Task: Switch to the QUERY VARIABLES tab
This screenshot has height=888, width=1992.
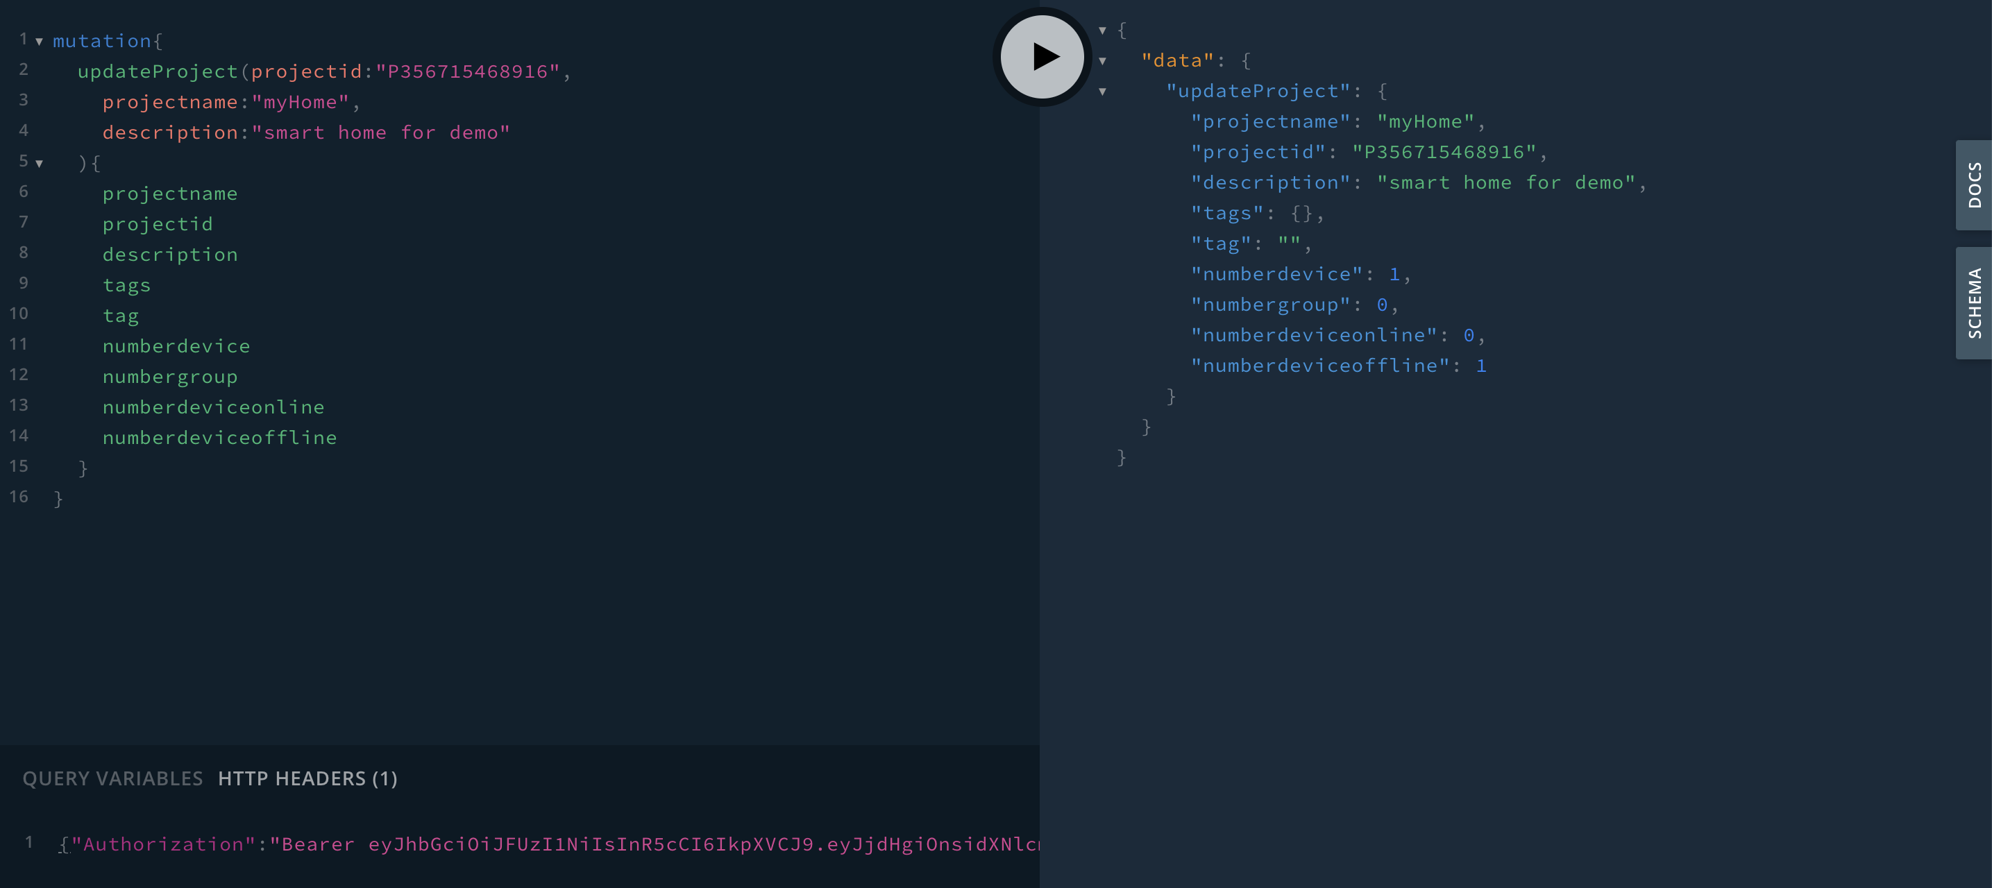Action: tap(113, 778)
